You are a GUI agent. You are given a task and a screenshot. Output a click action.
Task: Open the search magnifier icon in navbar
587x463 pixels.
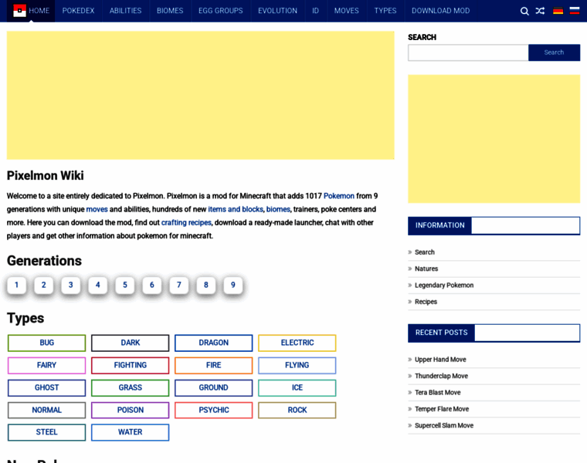coord(524,11)
